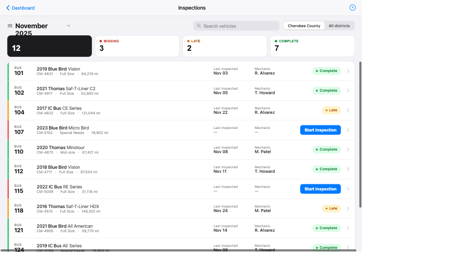
Task: Select 2021 Blue Bird All American title
Action: click(65, 226)
